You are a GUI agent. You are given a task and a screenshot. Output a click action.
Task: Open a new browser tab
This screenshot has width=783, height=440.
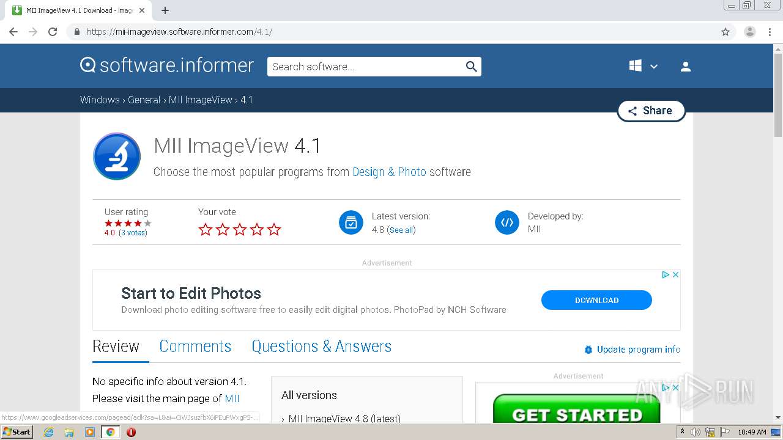[x=165, y=10]
